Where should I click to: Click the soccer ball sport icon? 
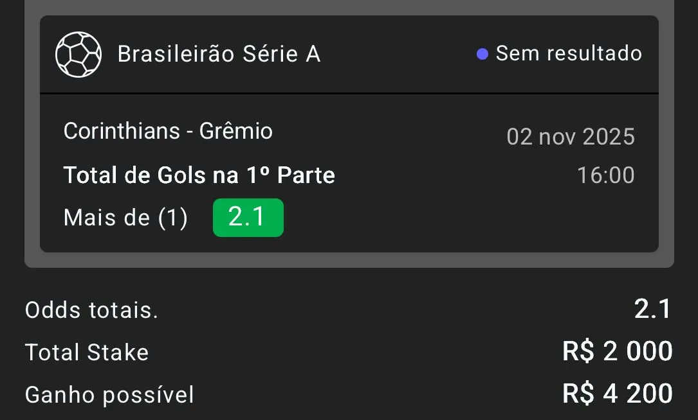78,55
